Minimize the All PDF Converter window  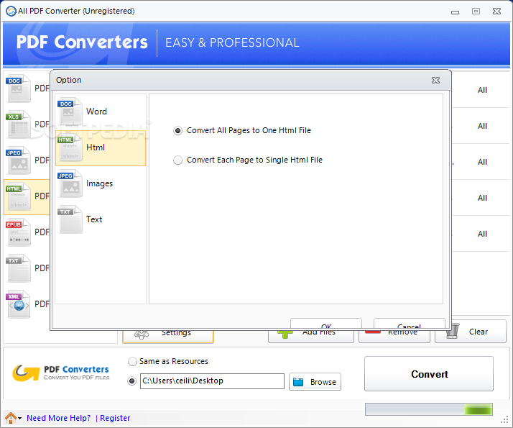click(455, 12)
